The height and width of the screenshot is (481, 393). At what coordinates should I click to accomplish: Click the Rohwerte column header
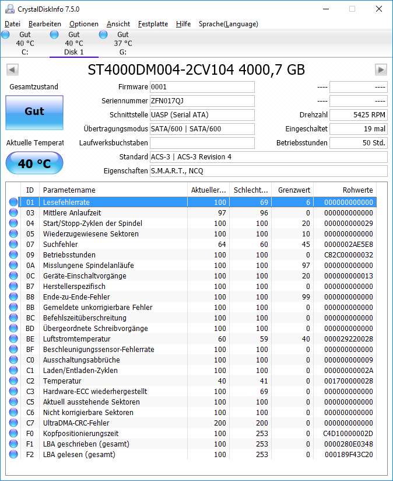345,190
